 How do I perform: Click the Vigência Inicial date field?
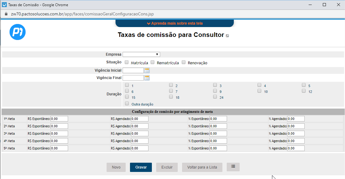tap(133, 70)
